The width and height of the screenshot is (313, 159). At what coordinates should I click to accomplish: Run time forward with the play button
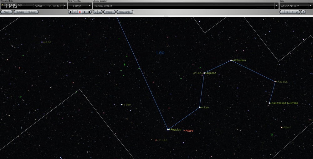point(85,12)
